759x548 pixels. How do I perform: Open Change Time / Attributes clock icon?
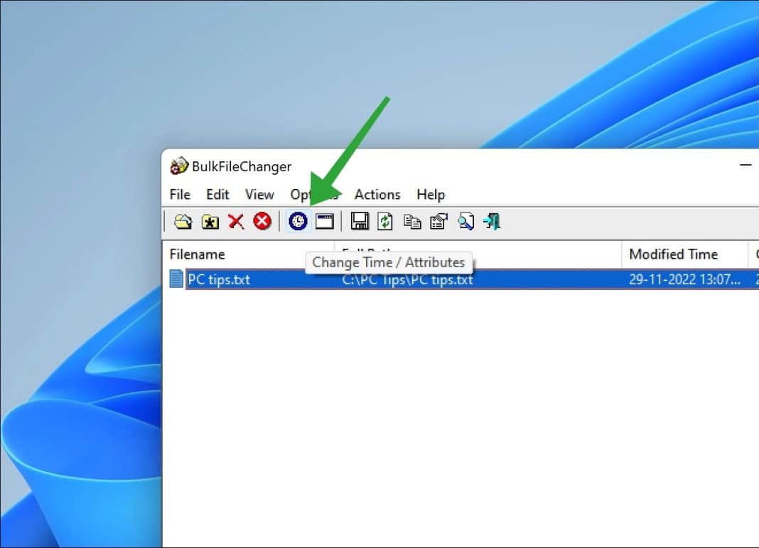click(x=298, y=221)
